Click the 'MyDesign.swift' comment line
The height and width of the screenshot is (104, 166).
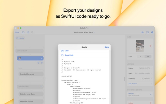click(69, 62)
